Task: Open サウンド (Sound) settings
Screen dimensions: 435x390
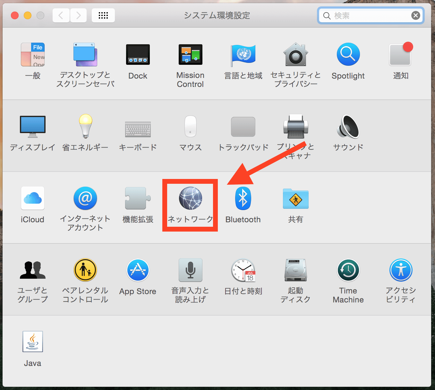Action: coord(348,126)
